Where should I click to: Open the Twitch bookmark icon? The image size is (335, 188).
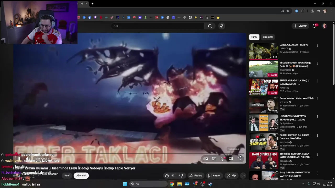[95, 17]
